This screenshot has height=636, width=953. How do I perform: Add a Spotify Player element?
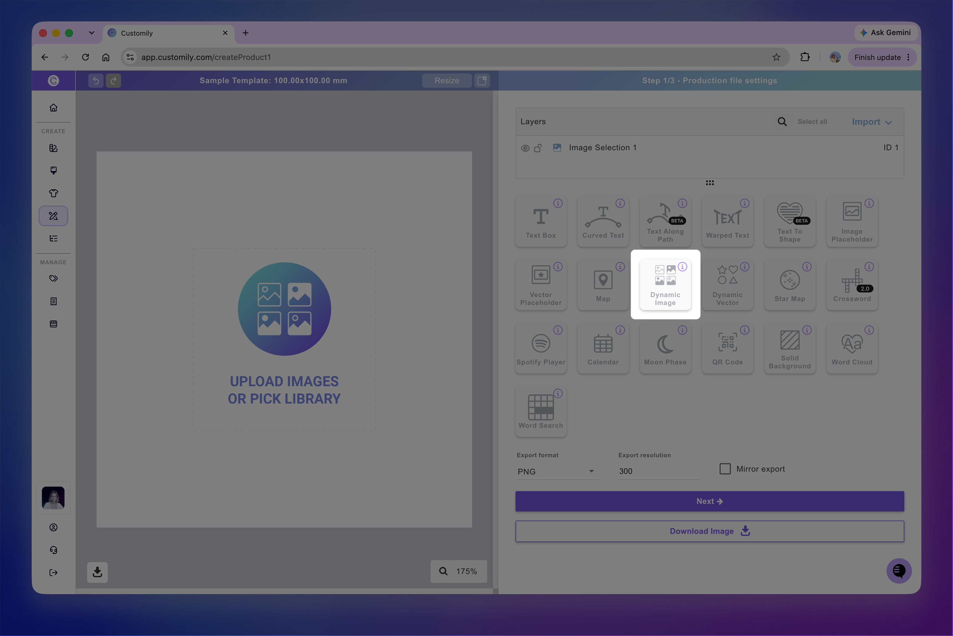point(541,348)
